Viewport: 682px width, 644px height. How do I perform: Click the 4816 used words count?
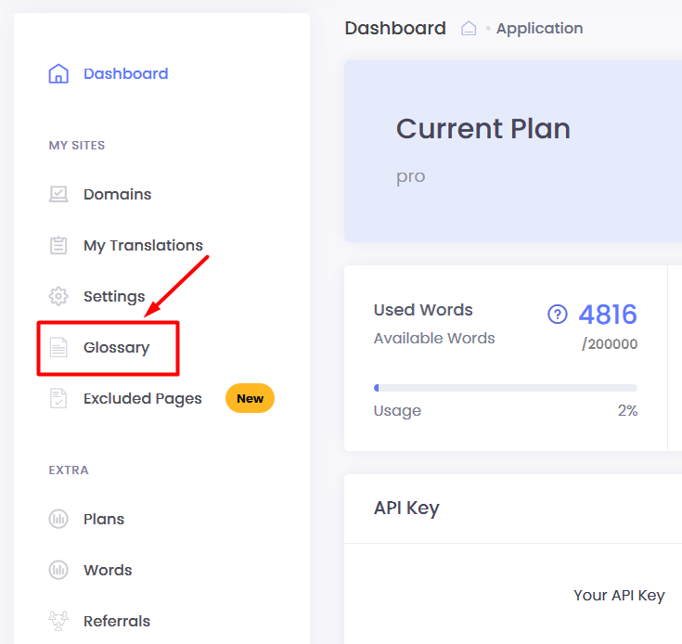608,314
